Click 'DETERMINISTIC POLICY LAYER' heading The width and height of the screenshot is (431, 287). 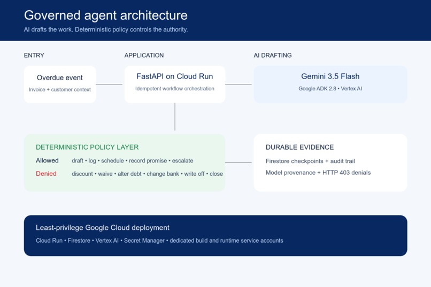point(87,147)
